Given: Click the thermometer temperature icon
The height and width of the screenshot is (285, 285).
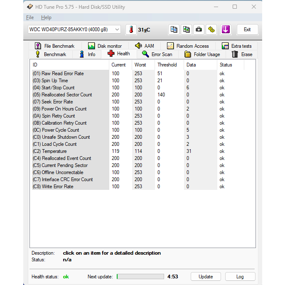Looking at the screenshot, I should (x=131, y=29).
